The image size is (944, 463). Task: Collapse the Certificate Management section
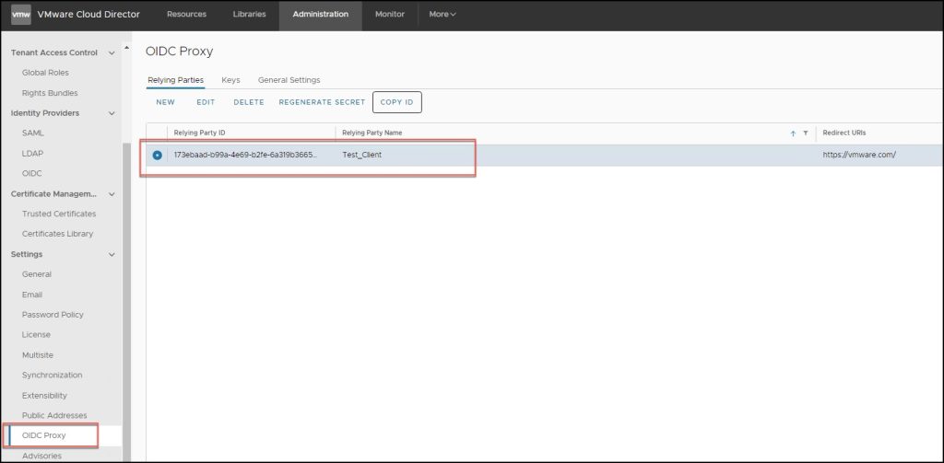tap(112, 194)
